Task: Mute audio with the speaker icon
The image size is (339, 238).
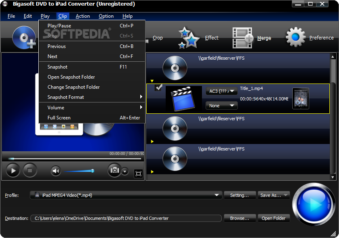Action: tap(56, 171)
